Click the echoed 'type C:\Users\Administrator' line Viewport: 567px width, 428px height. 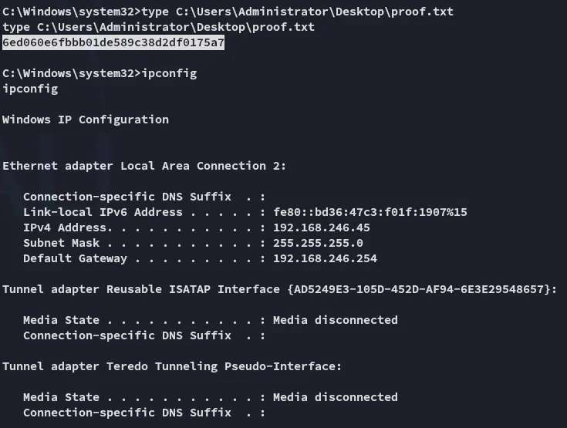158,27
